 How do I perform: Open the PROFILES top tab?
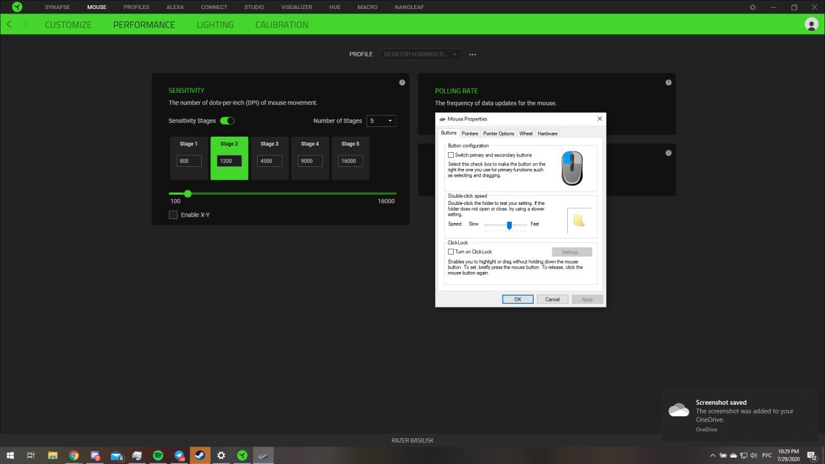click(x=136, y=7)
